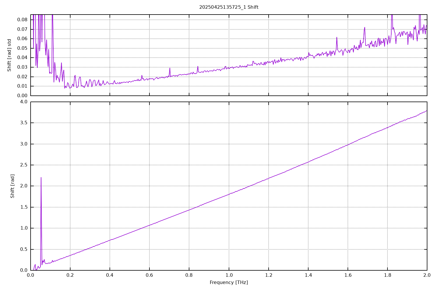Select the 0.4 frequency axis tick label
Screen dimensions: 437x291
point(110,275)
